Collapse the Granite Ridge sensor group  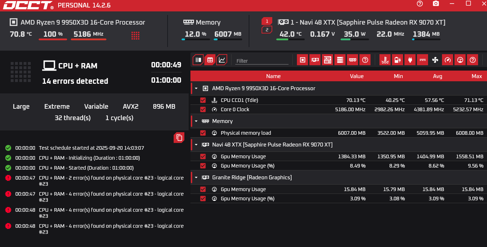click(x=196, y=177)
